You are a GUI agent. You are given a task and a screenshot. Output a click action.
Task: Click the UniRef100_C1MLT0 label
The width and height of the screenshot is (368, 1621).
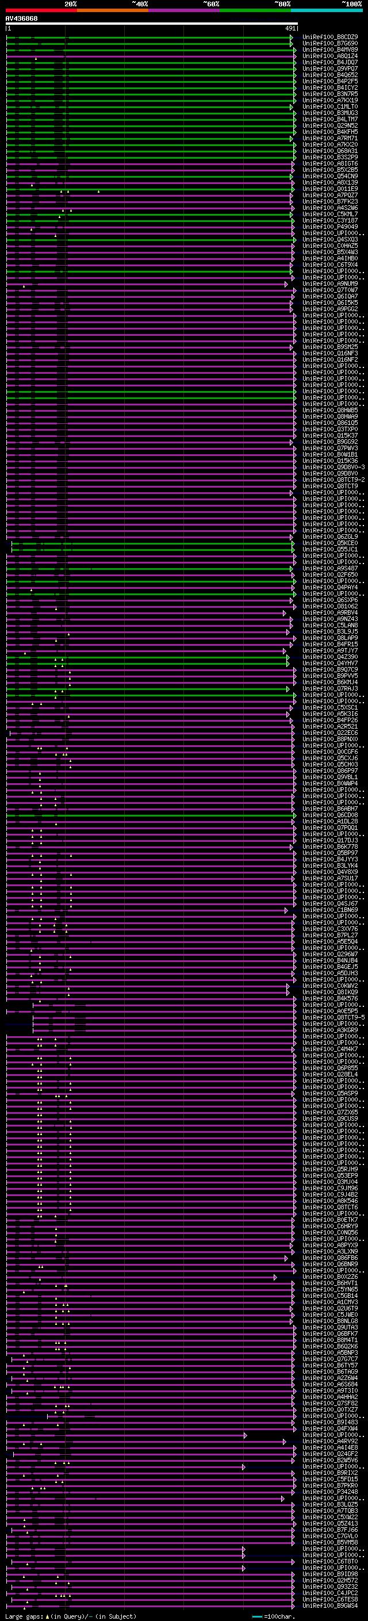[x=330, y=107]
